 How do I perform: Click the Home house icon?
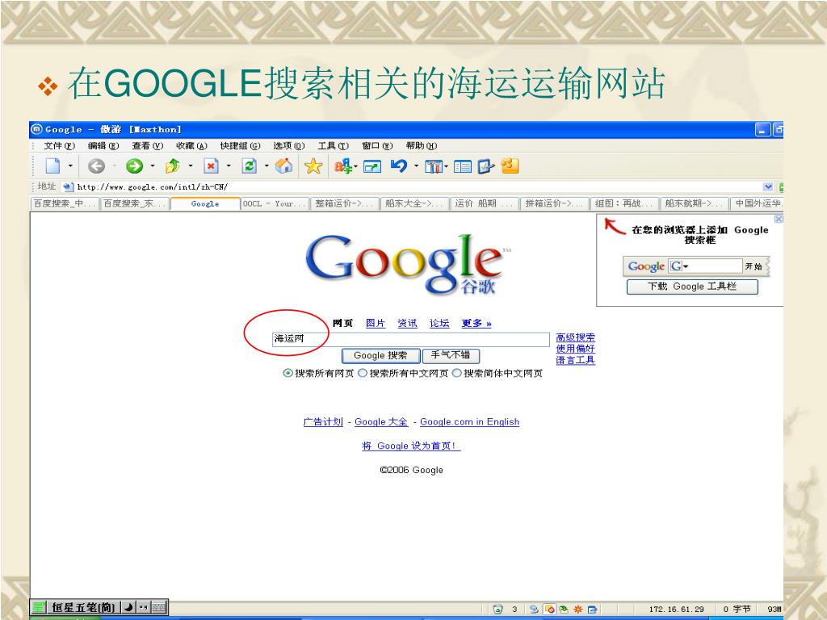(283, 166)
